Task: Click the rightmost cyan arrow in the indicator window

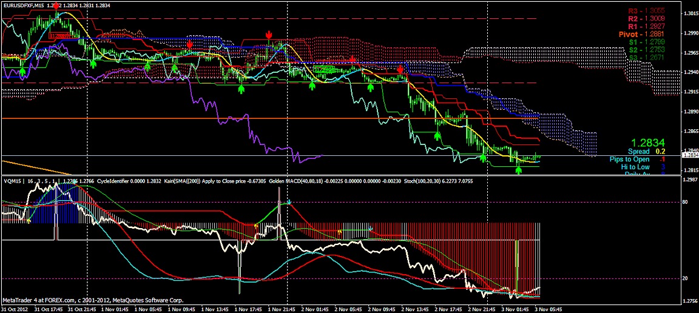Action: [x=371, y=230]
